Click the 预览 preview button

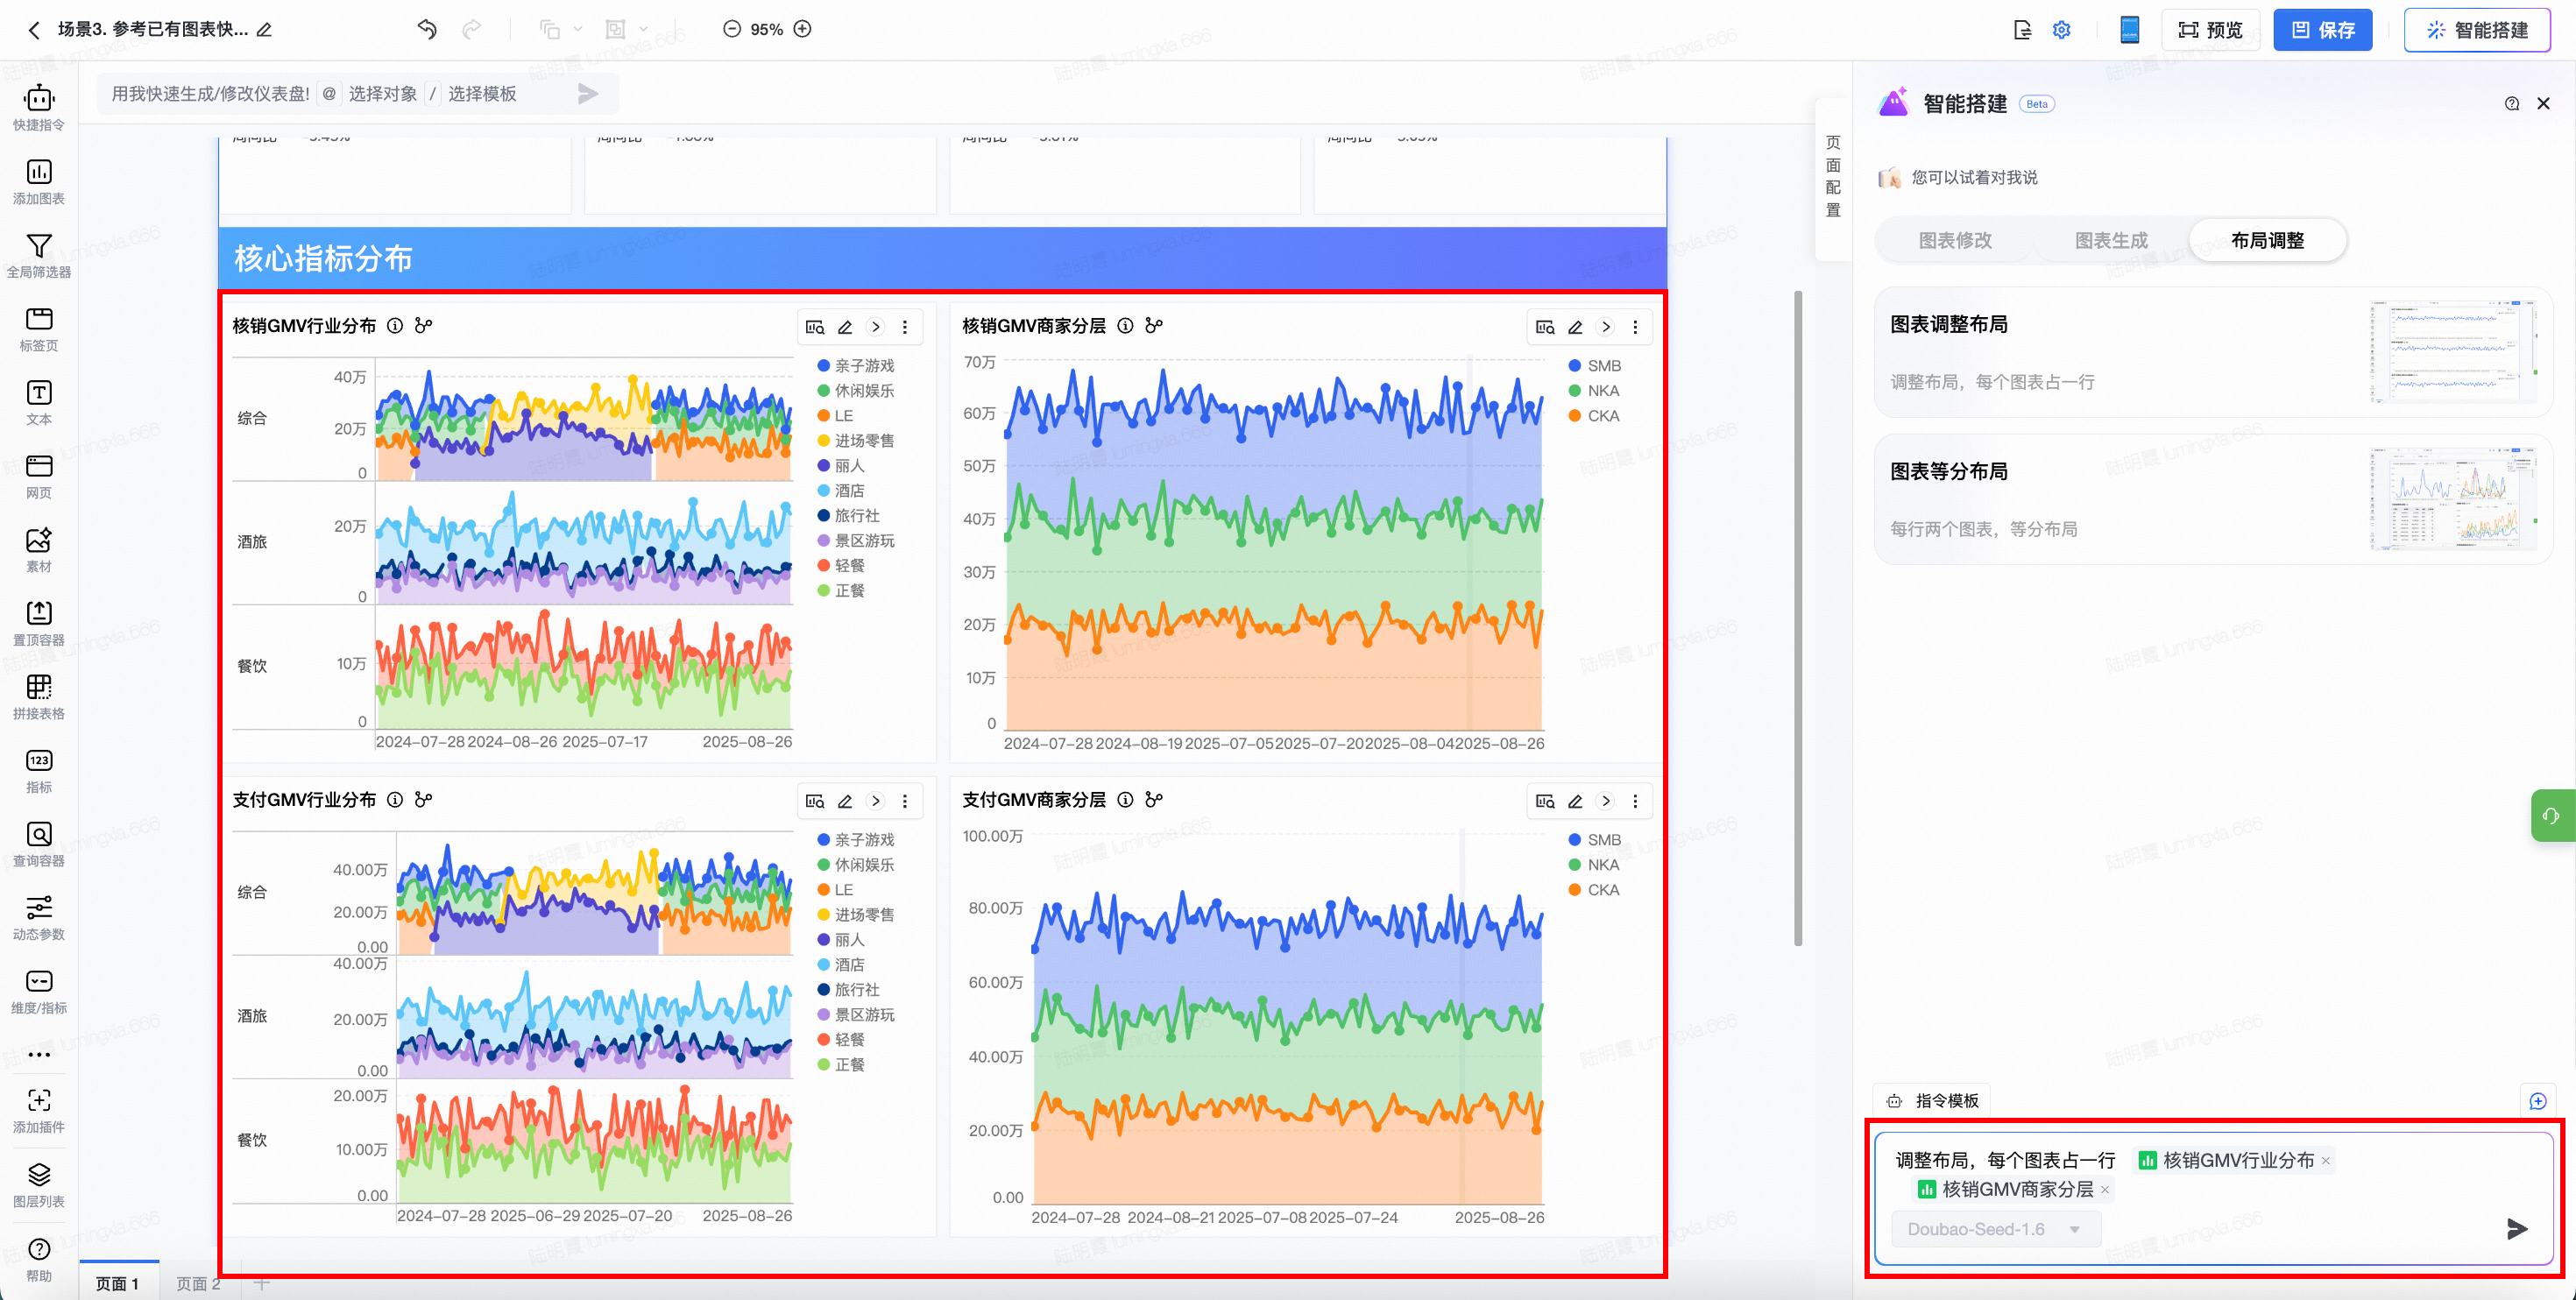pyautogui.click(x=2210, y=30)
